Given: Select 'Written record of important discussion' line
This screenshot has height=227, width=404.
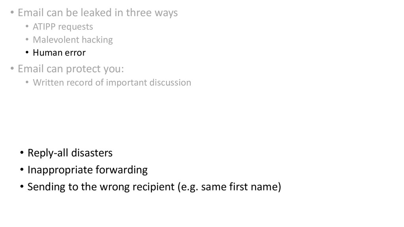Looking at the screenshot, I should [112, 83].
